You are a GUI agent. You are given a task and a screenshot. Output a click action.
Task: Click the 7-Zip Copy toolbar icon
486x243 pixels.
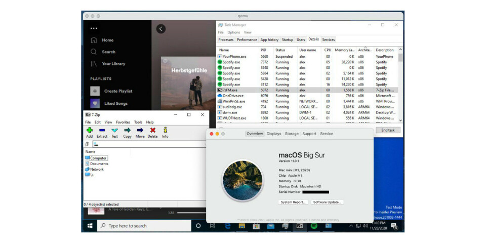click(x=128, y=130)
